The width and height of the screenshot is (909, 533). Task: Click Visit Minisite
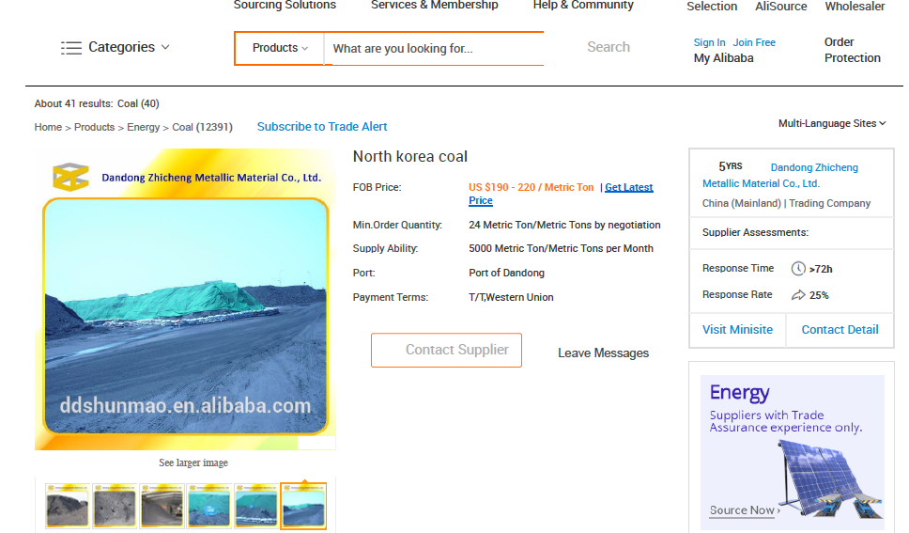pyautogui.click(x=737, y=330)
